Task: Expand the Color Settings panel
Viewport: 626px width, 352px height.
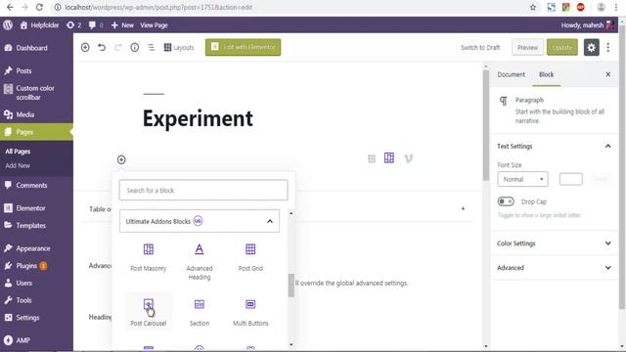Action: pos(555,243)
